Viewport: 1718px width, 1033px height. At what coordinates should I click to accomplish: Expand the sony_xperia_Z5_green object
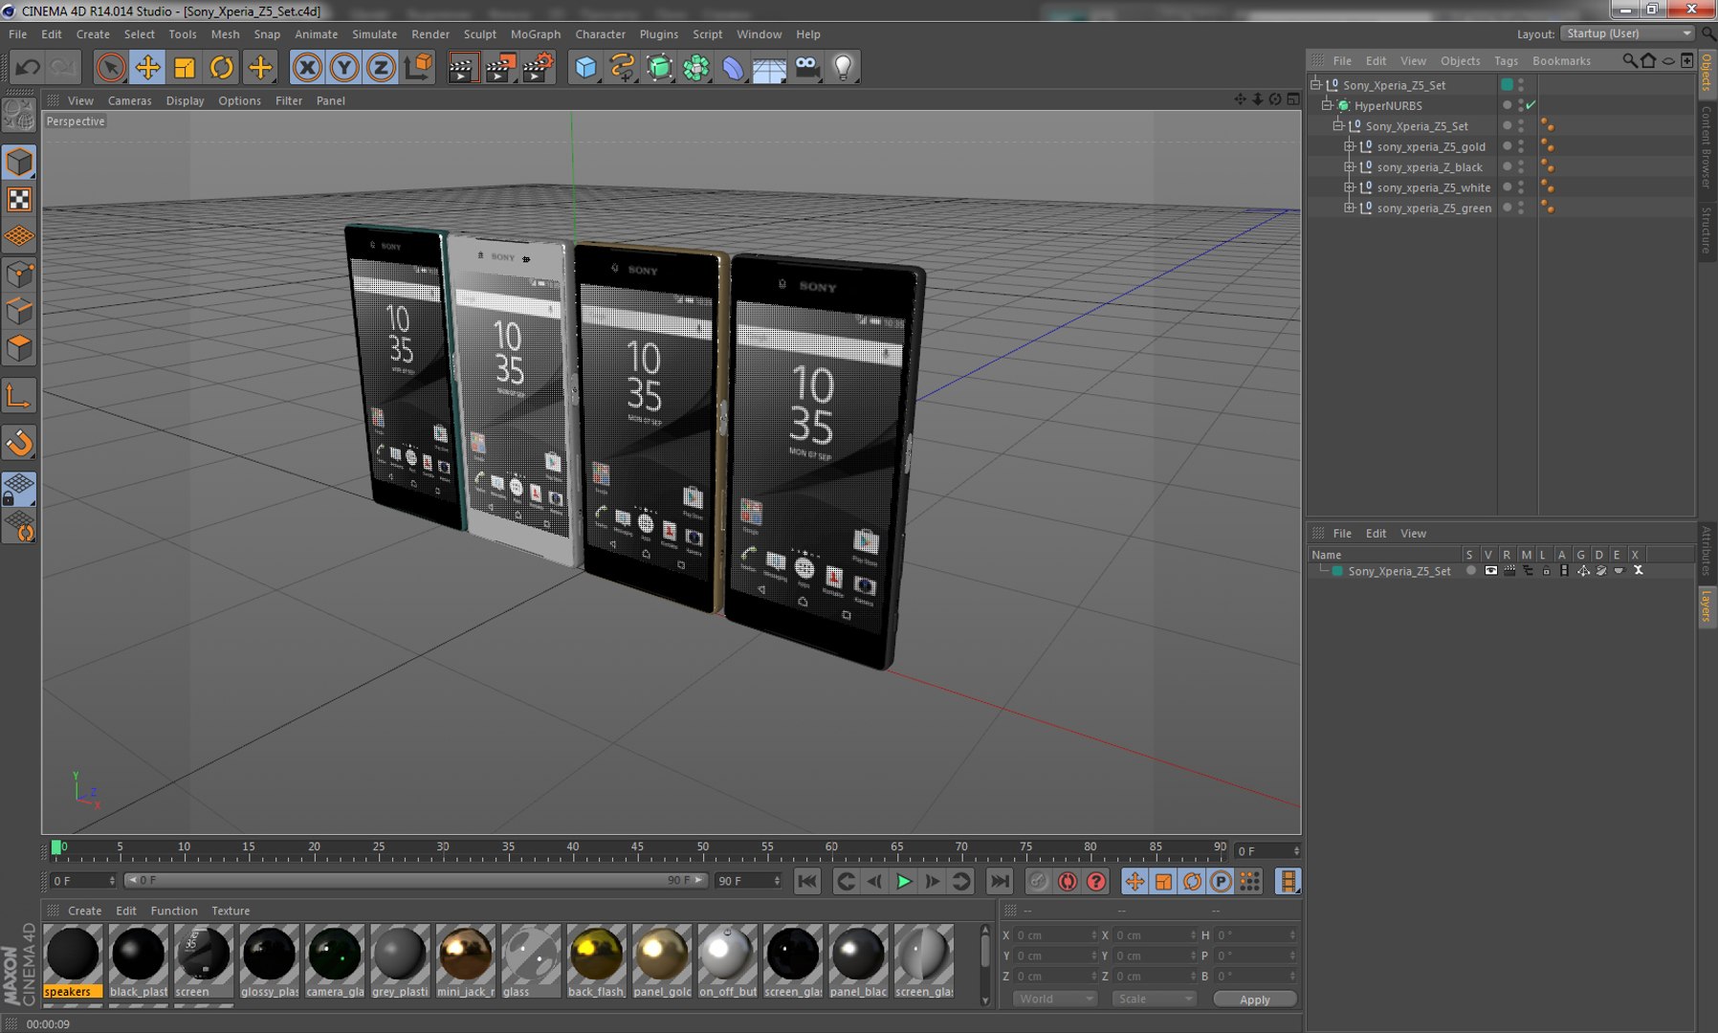pyautogui.click(x=1349, y=208)
